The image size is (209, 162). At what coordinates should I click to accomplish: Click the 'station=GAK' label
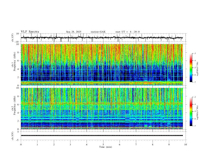coord(98,32)
